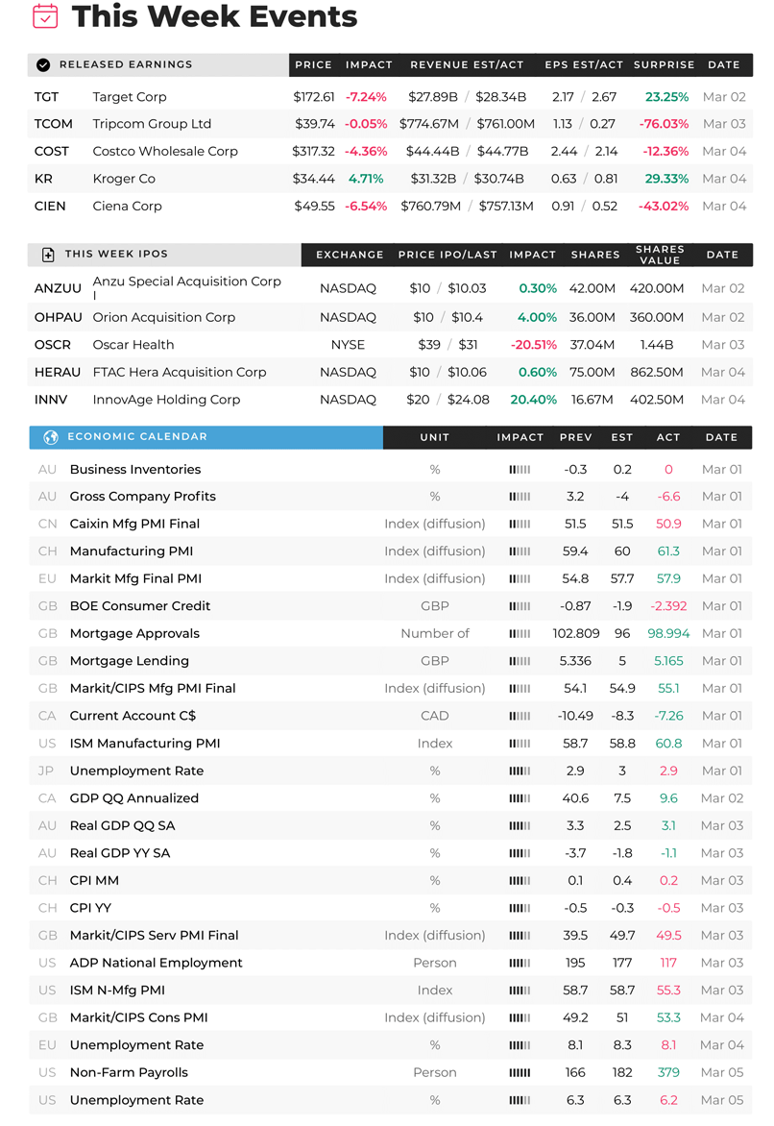Select the Economic Calendar section header

[206, 436]
